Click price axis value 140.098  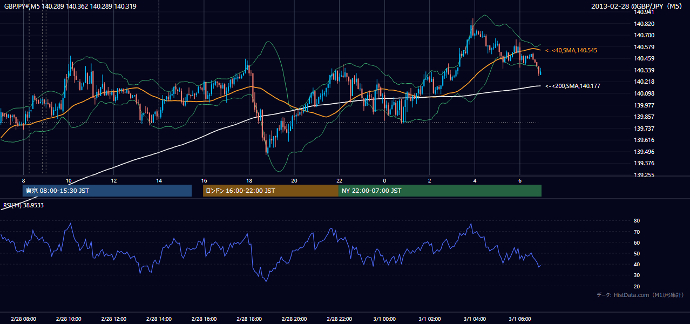click(x=644, y=93)
